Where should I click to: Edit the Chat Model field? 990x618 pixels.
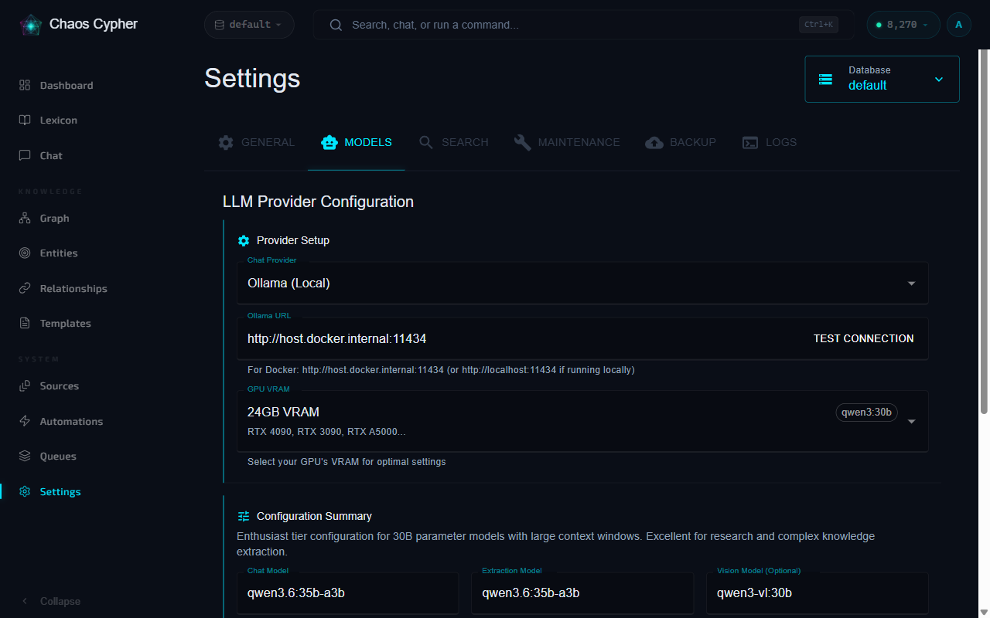[x=347, y=593]
